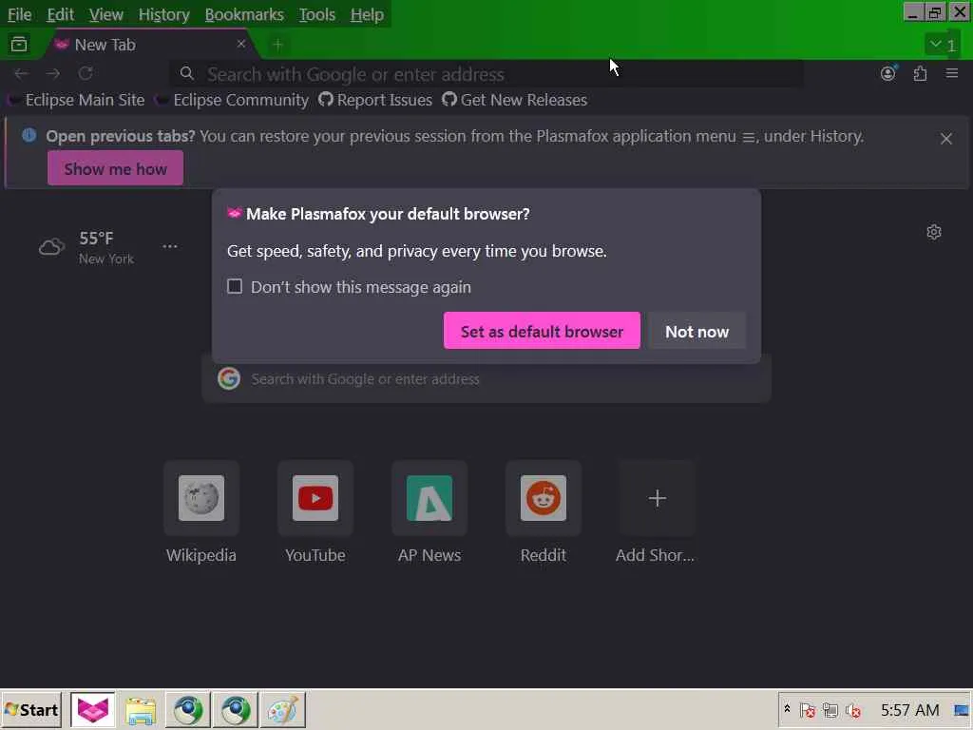
Task: Open the Paint palette taskbar icon
Action: coord(282,709)
